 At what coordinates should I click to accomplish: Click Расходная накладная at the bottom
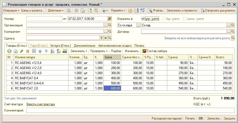pos(166,118)
